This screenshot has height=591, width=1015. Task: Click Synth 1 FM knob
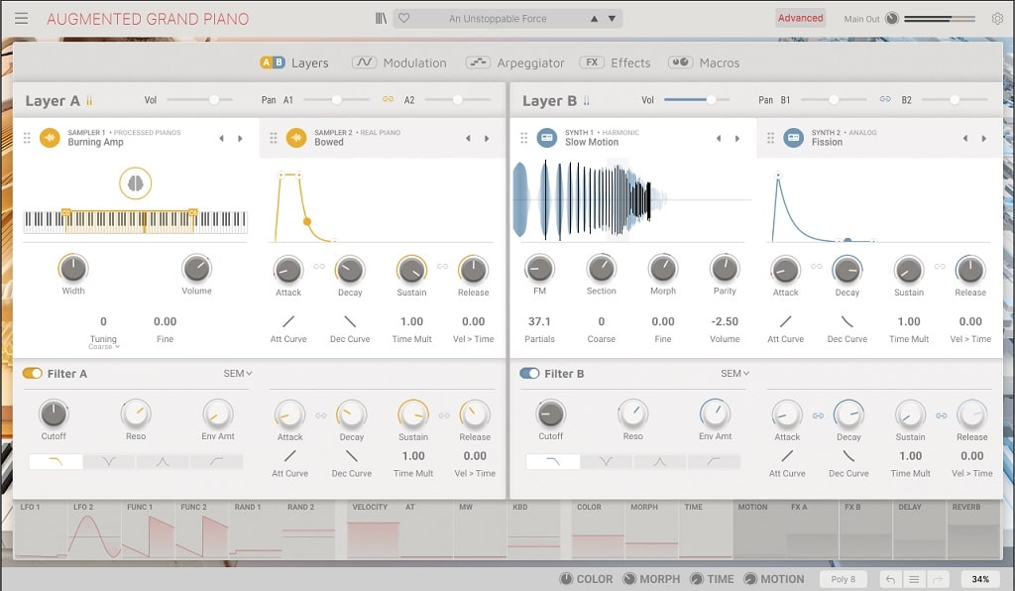coord(539,268)
